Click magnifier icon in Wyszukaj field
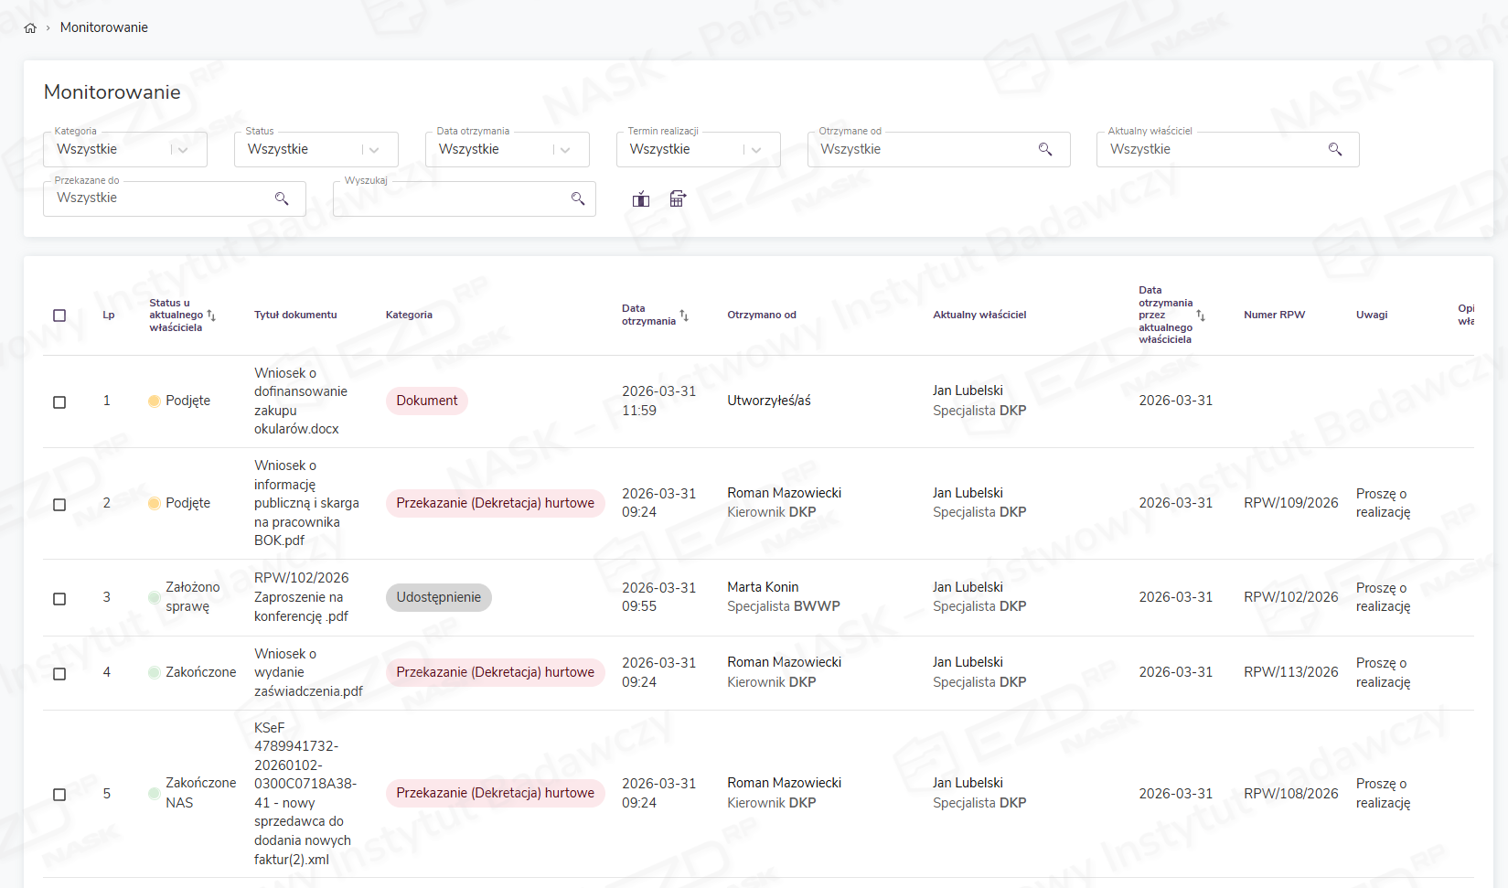The width and height of the screenshot is (1508, 888). point(578,198)
